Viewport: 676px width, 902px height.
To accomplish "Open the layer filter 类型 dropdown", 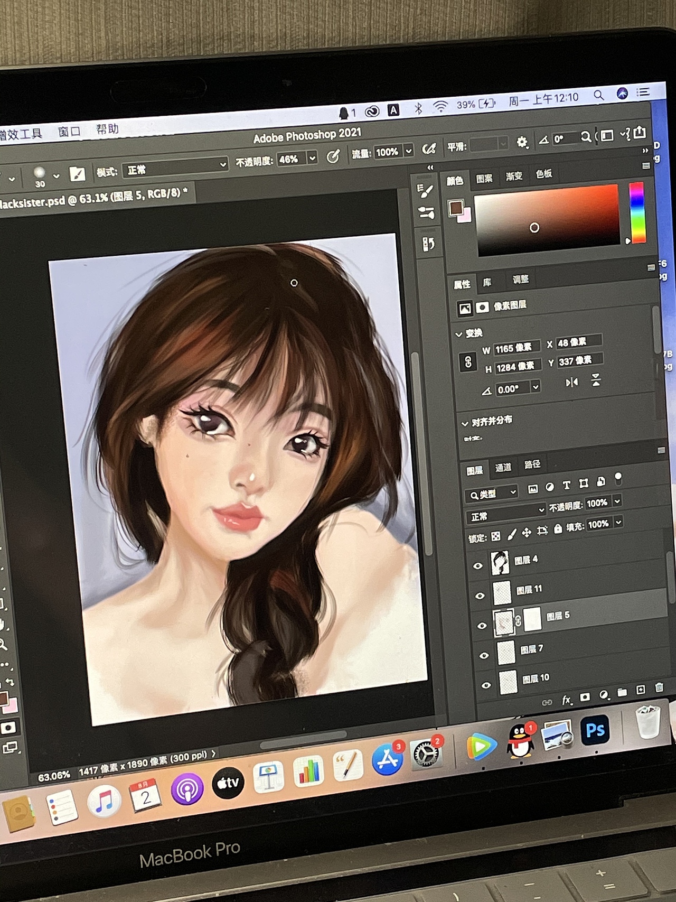I will [492, 494].
